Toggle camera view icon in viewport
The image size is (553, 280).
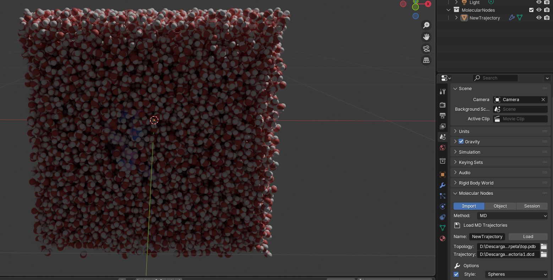pyautogui.click(x=426, y=49)
